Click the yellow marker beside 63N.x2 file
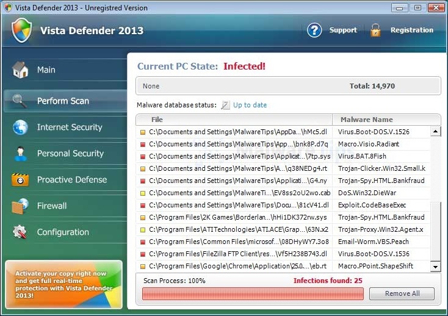This screenshot has height=316, width=448. 143,230
